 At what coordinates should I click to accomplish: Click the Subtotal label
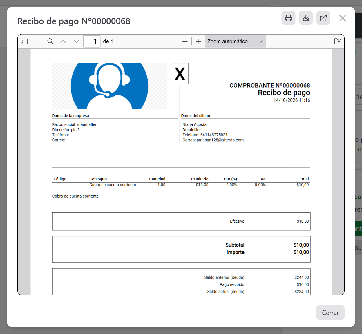click(235, 245)
